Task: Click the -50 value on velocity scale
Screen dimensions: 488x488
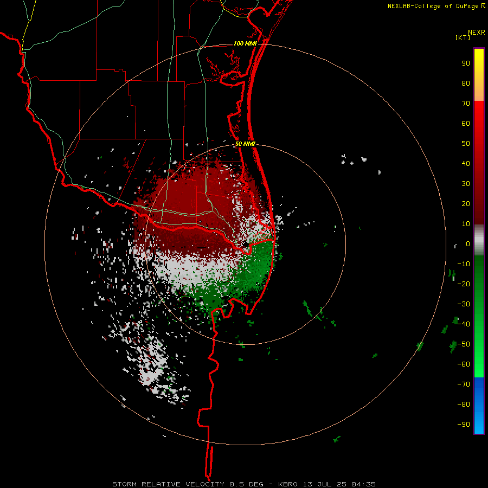Action: [464, 344]
